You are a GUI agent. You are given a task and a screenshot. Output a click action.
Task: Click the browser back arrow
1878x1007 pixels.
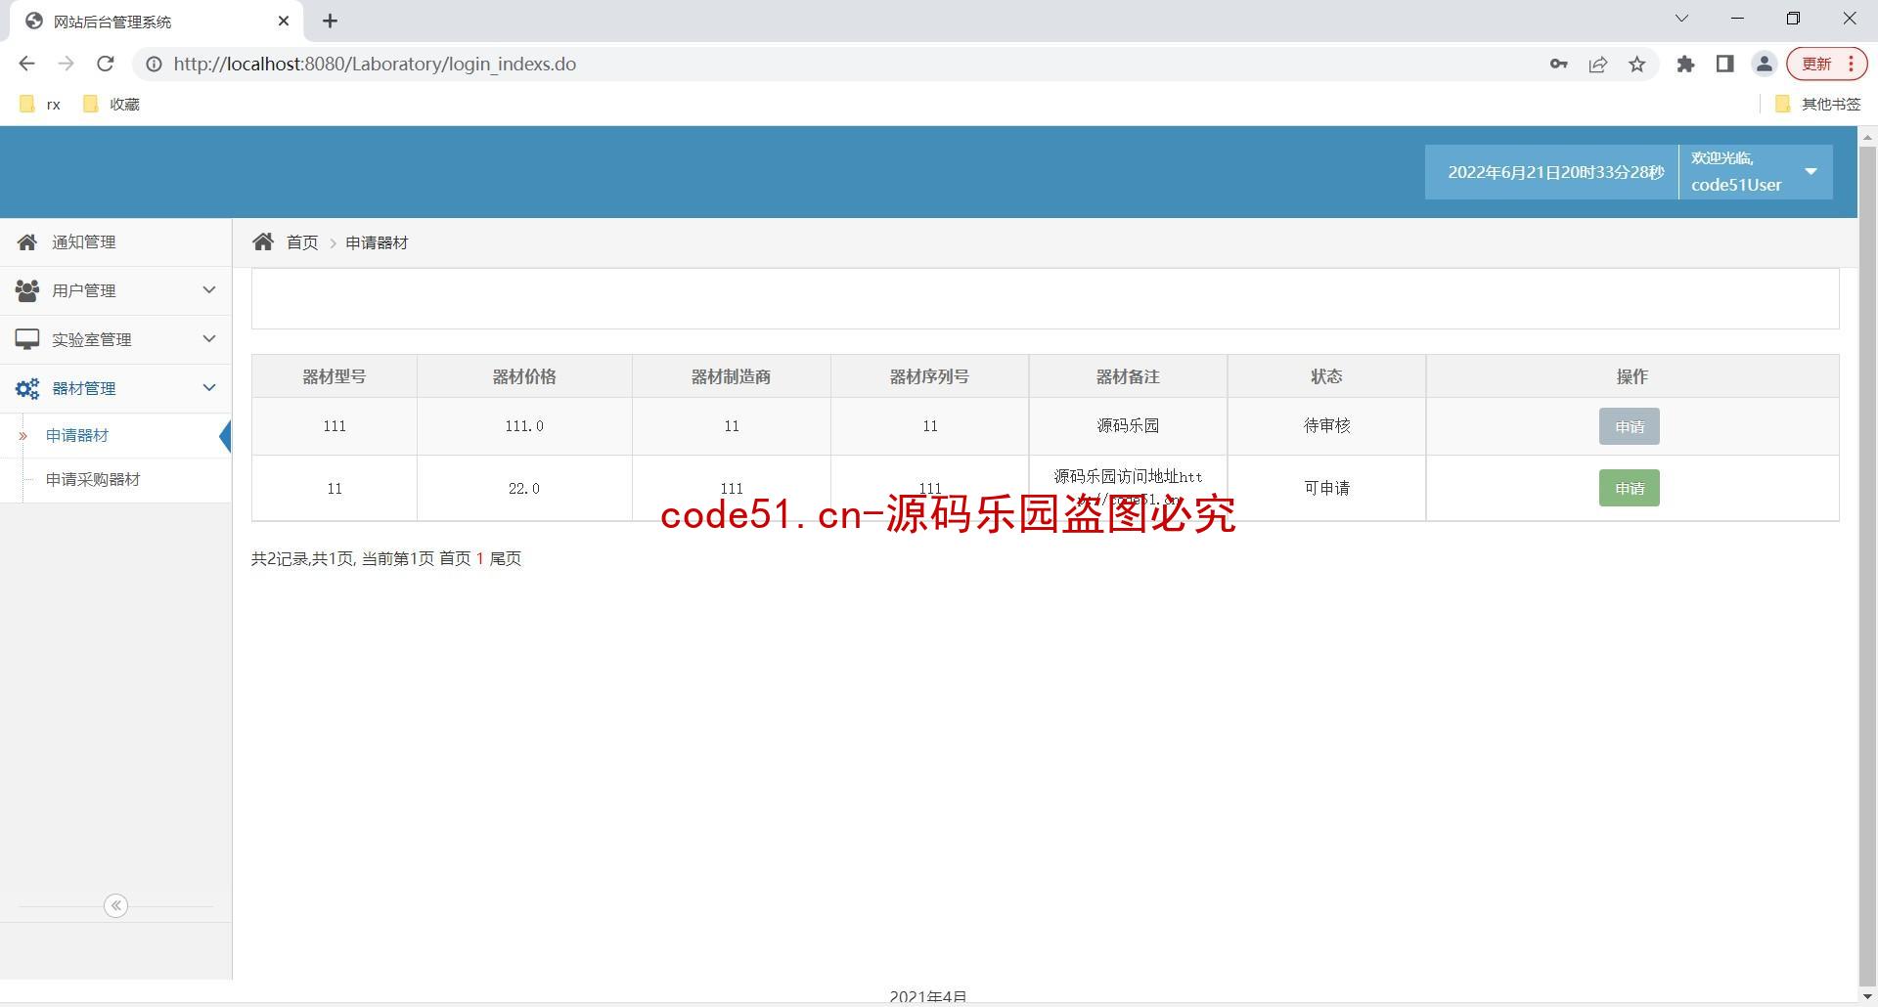coord(26,64)
